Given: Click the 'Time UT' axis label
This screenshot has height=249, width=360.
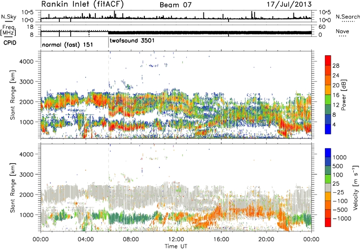Looking at the screenshot, I should point(176,246).
